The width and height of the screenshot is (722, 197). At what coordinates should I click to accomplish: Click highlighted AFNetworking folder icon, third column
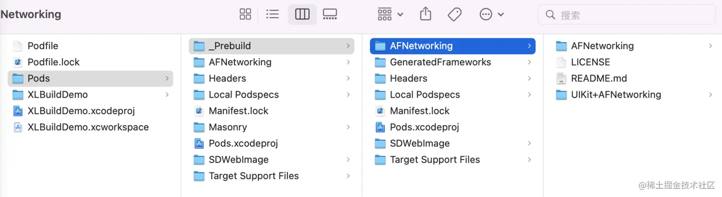pos(380,46)
